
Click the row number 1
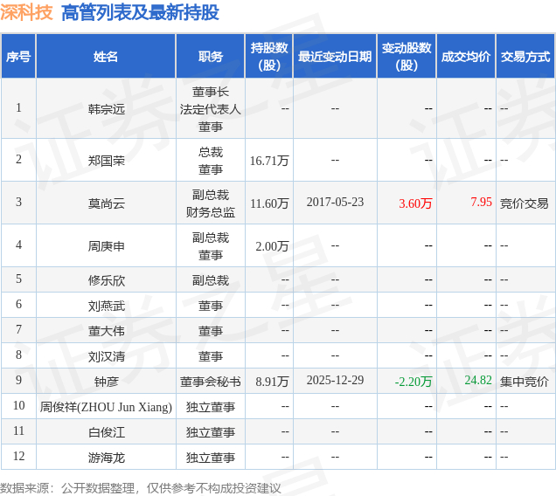18,107
